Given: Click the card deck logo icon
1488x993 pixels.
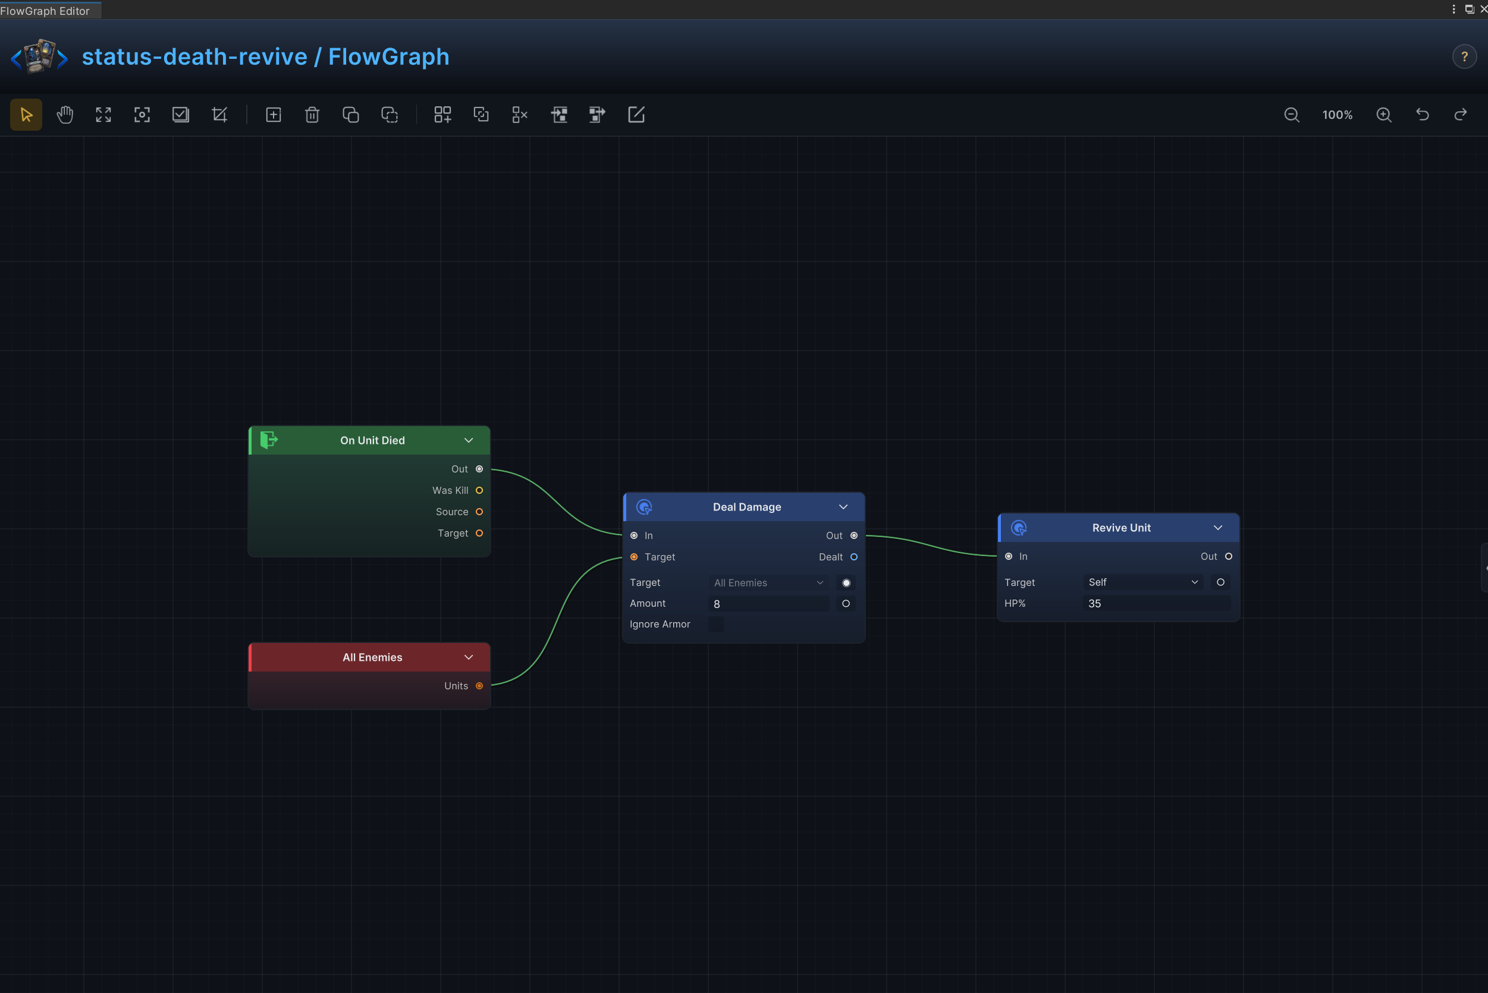Looking at the screenshot, I should pos(39,56).
